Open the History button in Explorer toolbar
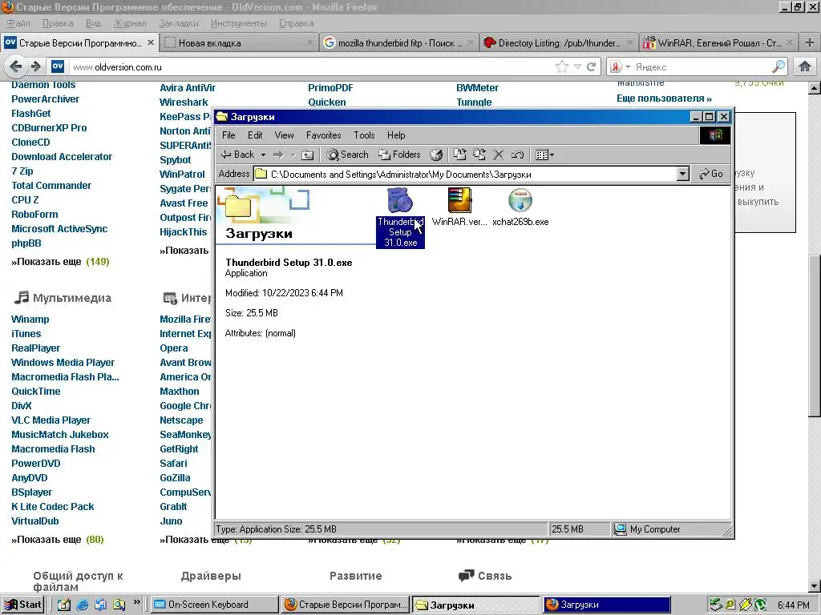The width and height of the screenshot is (821, 615). pos(436,155)
